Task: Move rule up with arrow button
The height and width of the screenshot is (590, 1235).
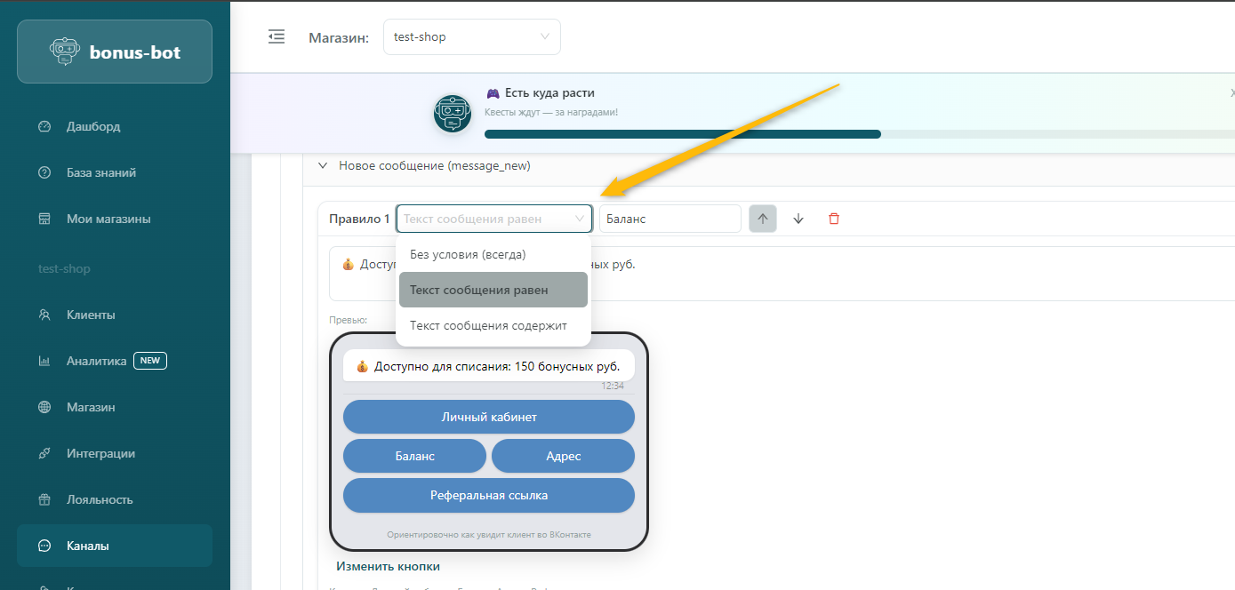Action: pyautogui.click(x=763, y=219)
